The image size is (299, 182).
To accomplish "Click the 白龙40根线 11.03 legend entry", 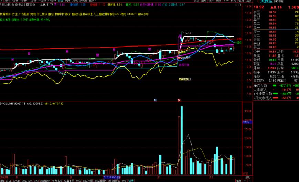I will (151, 4).
